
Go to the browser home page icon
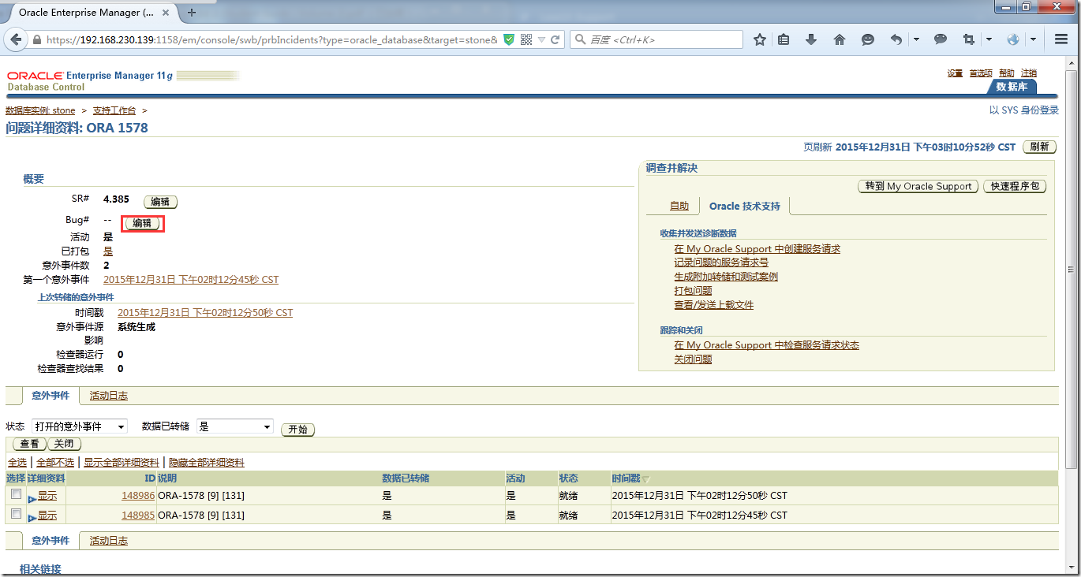[x=839, y=39]
